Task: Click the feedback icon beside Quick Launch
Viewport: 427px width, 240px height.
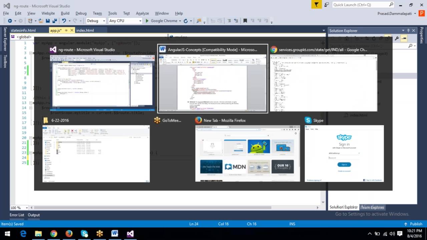Action: [x=326, y=5]
